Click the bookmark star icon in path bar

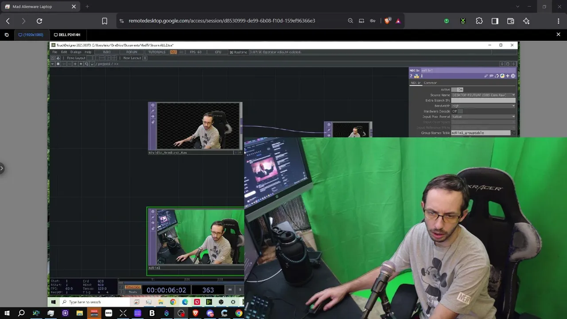point(81,64)
